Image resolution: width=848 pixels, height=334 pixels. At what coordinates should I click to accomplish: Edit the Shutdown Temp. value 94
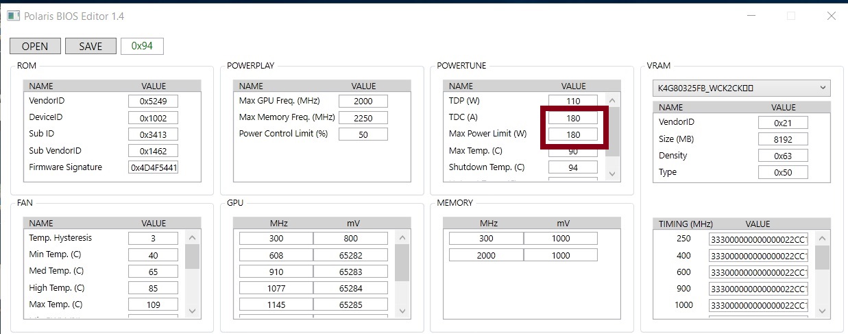(x=573, y=167)
